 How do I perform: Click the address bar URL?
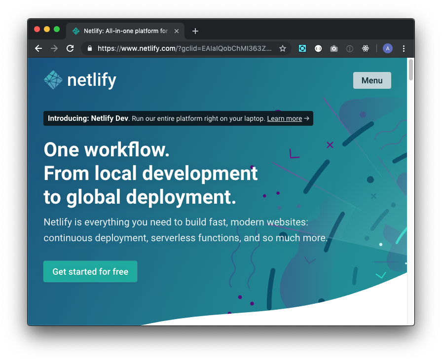(x=184, y=48)
